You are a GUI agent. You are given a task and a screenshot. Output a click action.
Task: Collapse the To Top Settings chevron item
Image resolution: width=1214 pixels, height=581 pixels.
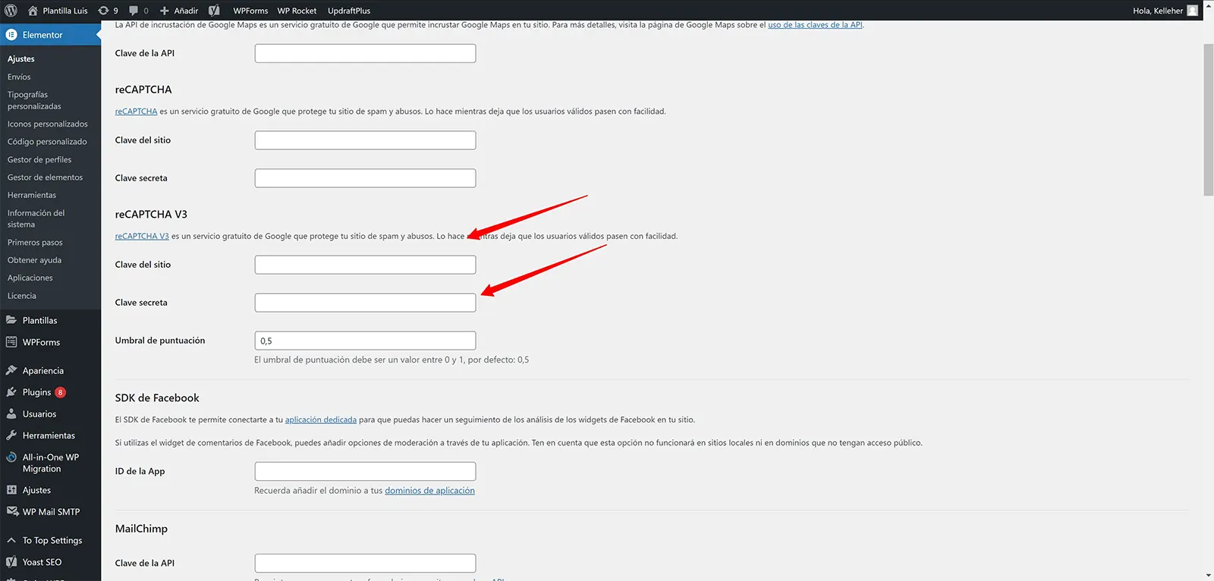(x=11, y=541)
